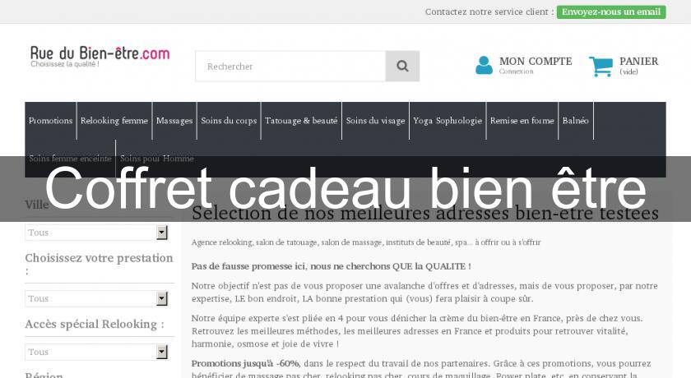Image resolution: width=691 pixels, height=378 pixels.
Task: Click the Rue du Bien-être.com logo
Action: 100,55
